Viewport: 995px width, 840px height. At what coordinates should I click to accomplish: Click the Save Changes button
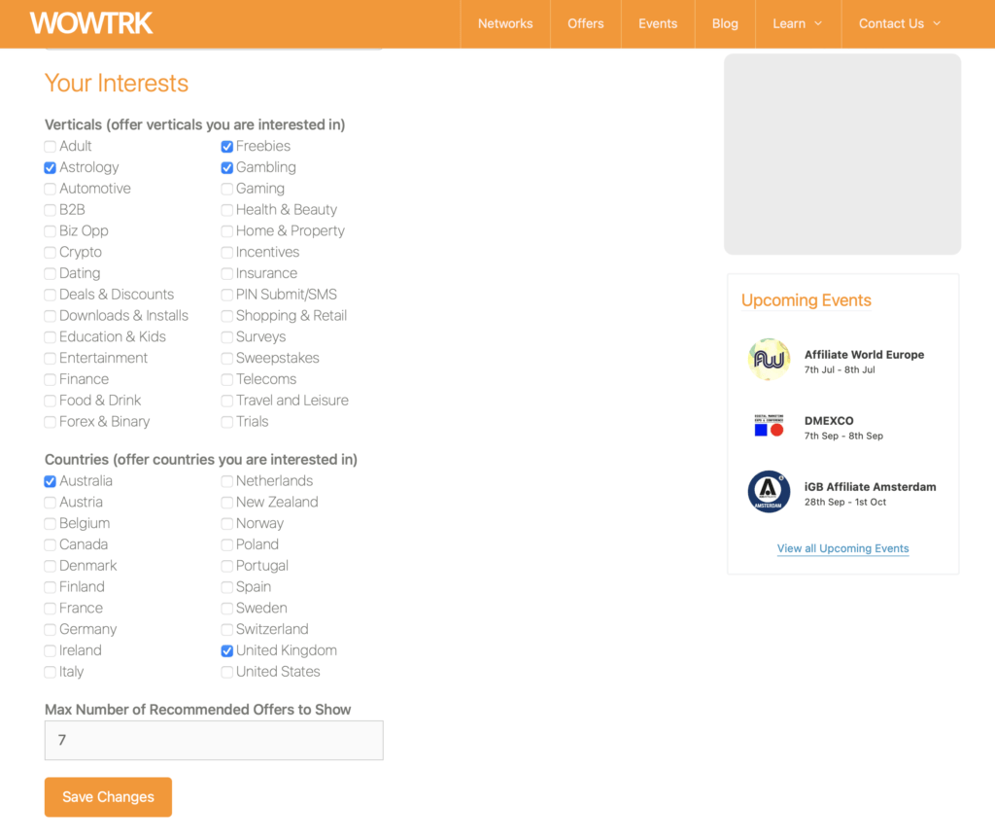click(x=108, y=796)
